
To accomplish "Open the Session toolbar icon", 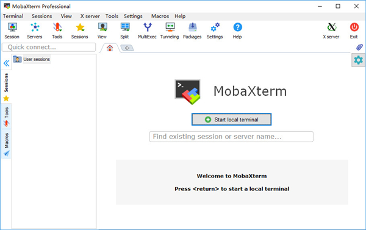I will tap(12, 31).
